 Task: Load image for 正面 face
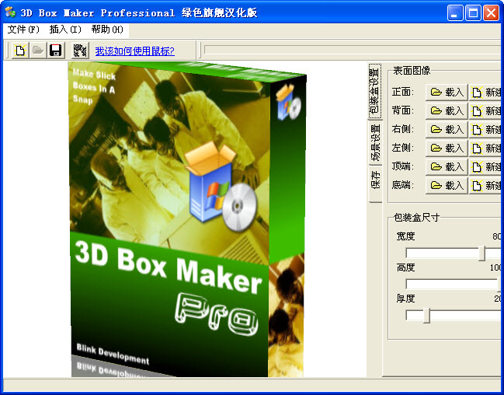[447, 93]
